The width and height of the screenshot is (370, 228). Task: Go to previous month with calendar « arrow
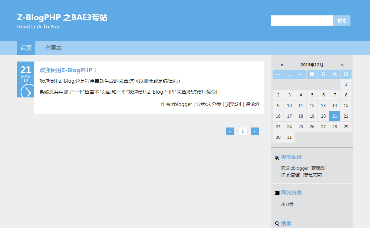[x=281, y=64]
